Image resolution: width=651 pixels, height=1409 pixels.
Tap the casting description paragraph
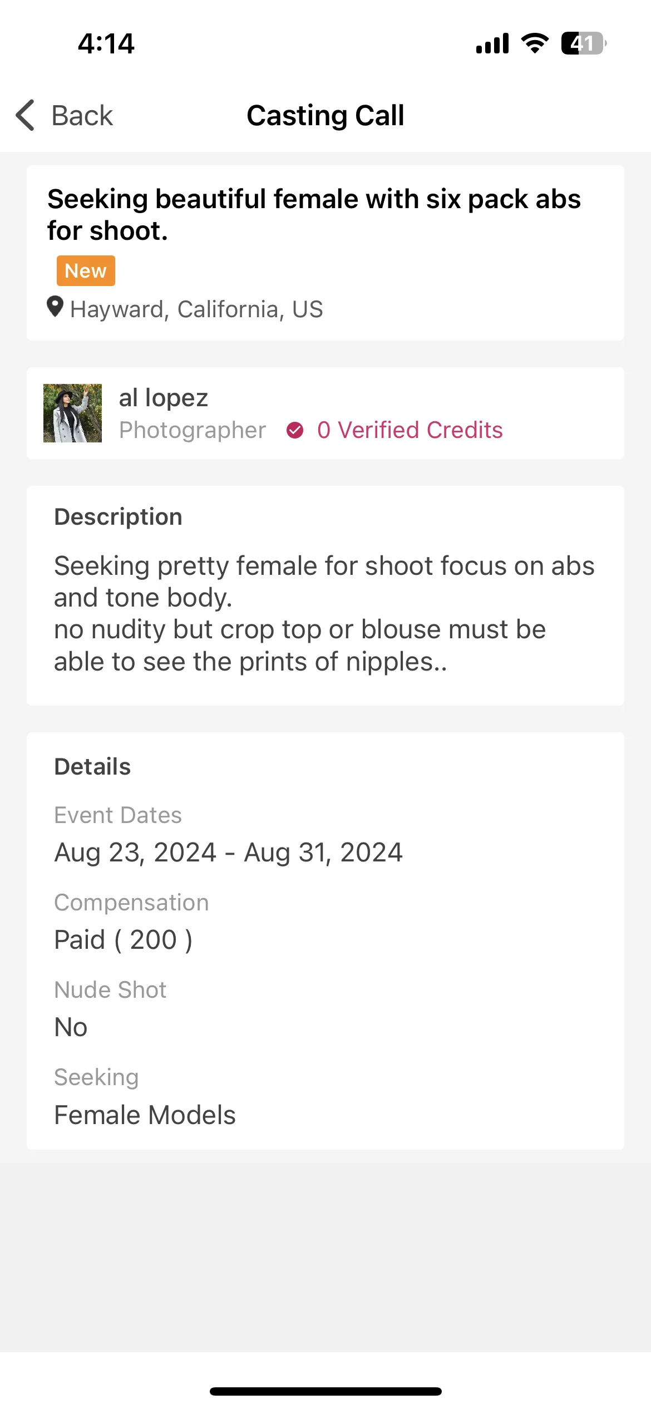pyautogui.click(x=324, y=614)
